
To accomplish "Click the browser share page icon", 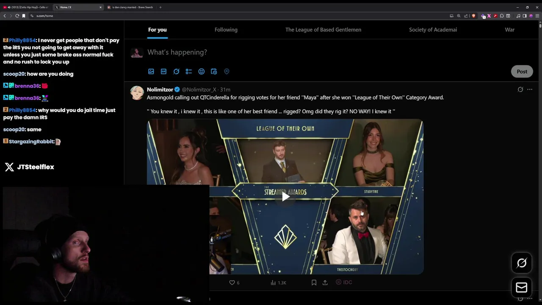I will (466, 16).
